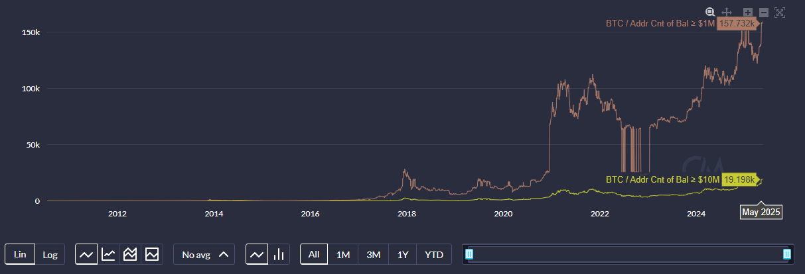The height and width of the screenshot is (274, 805).
Task: Switch series display to bar chart icon
Action: (279, 254)
